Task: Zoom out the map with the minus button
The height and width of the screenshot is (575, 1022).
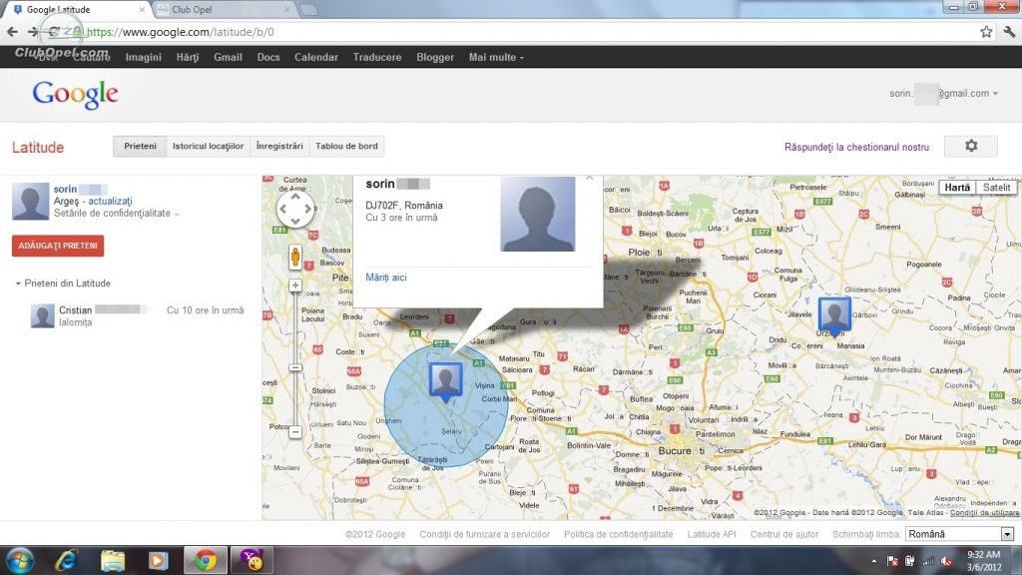Action: (x=295, y=431)
